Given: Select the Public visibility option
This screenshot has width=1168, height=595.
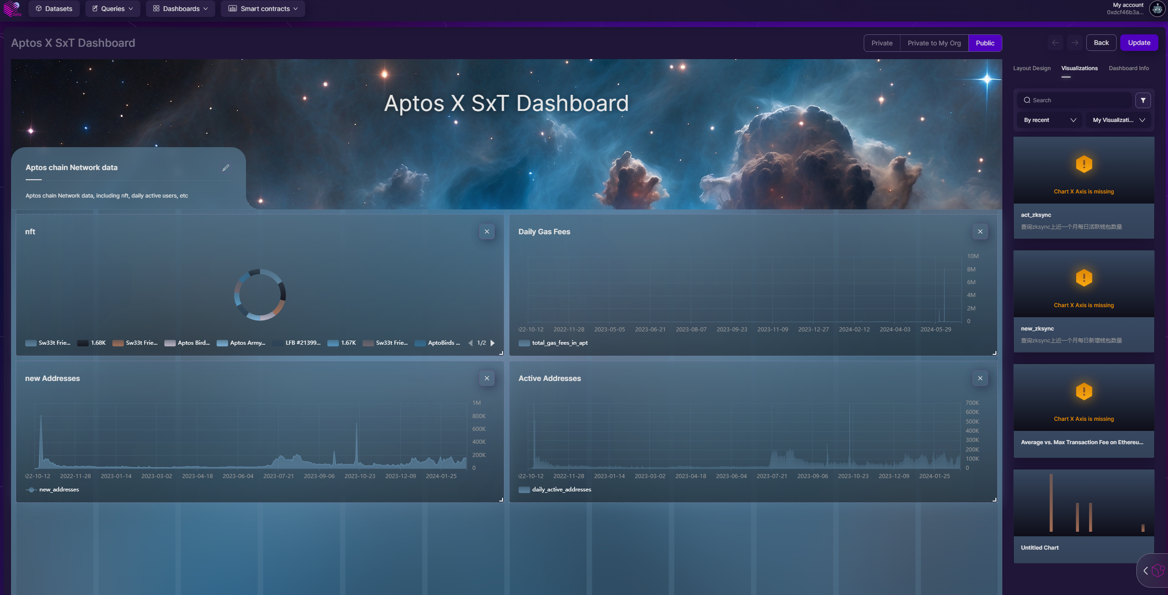Looking at the screenshot, I should click(x=985, y=43).
